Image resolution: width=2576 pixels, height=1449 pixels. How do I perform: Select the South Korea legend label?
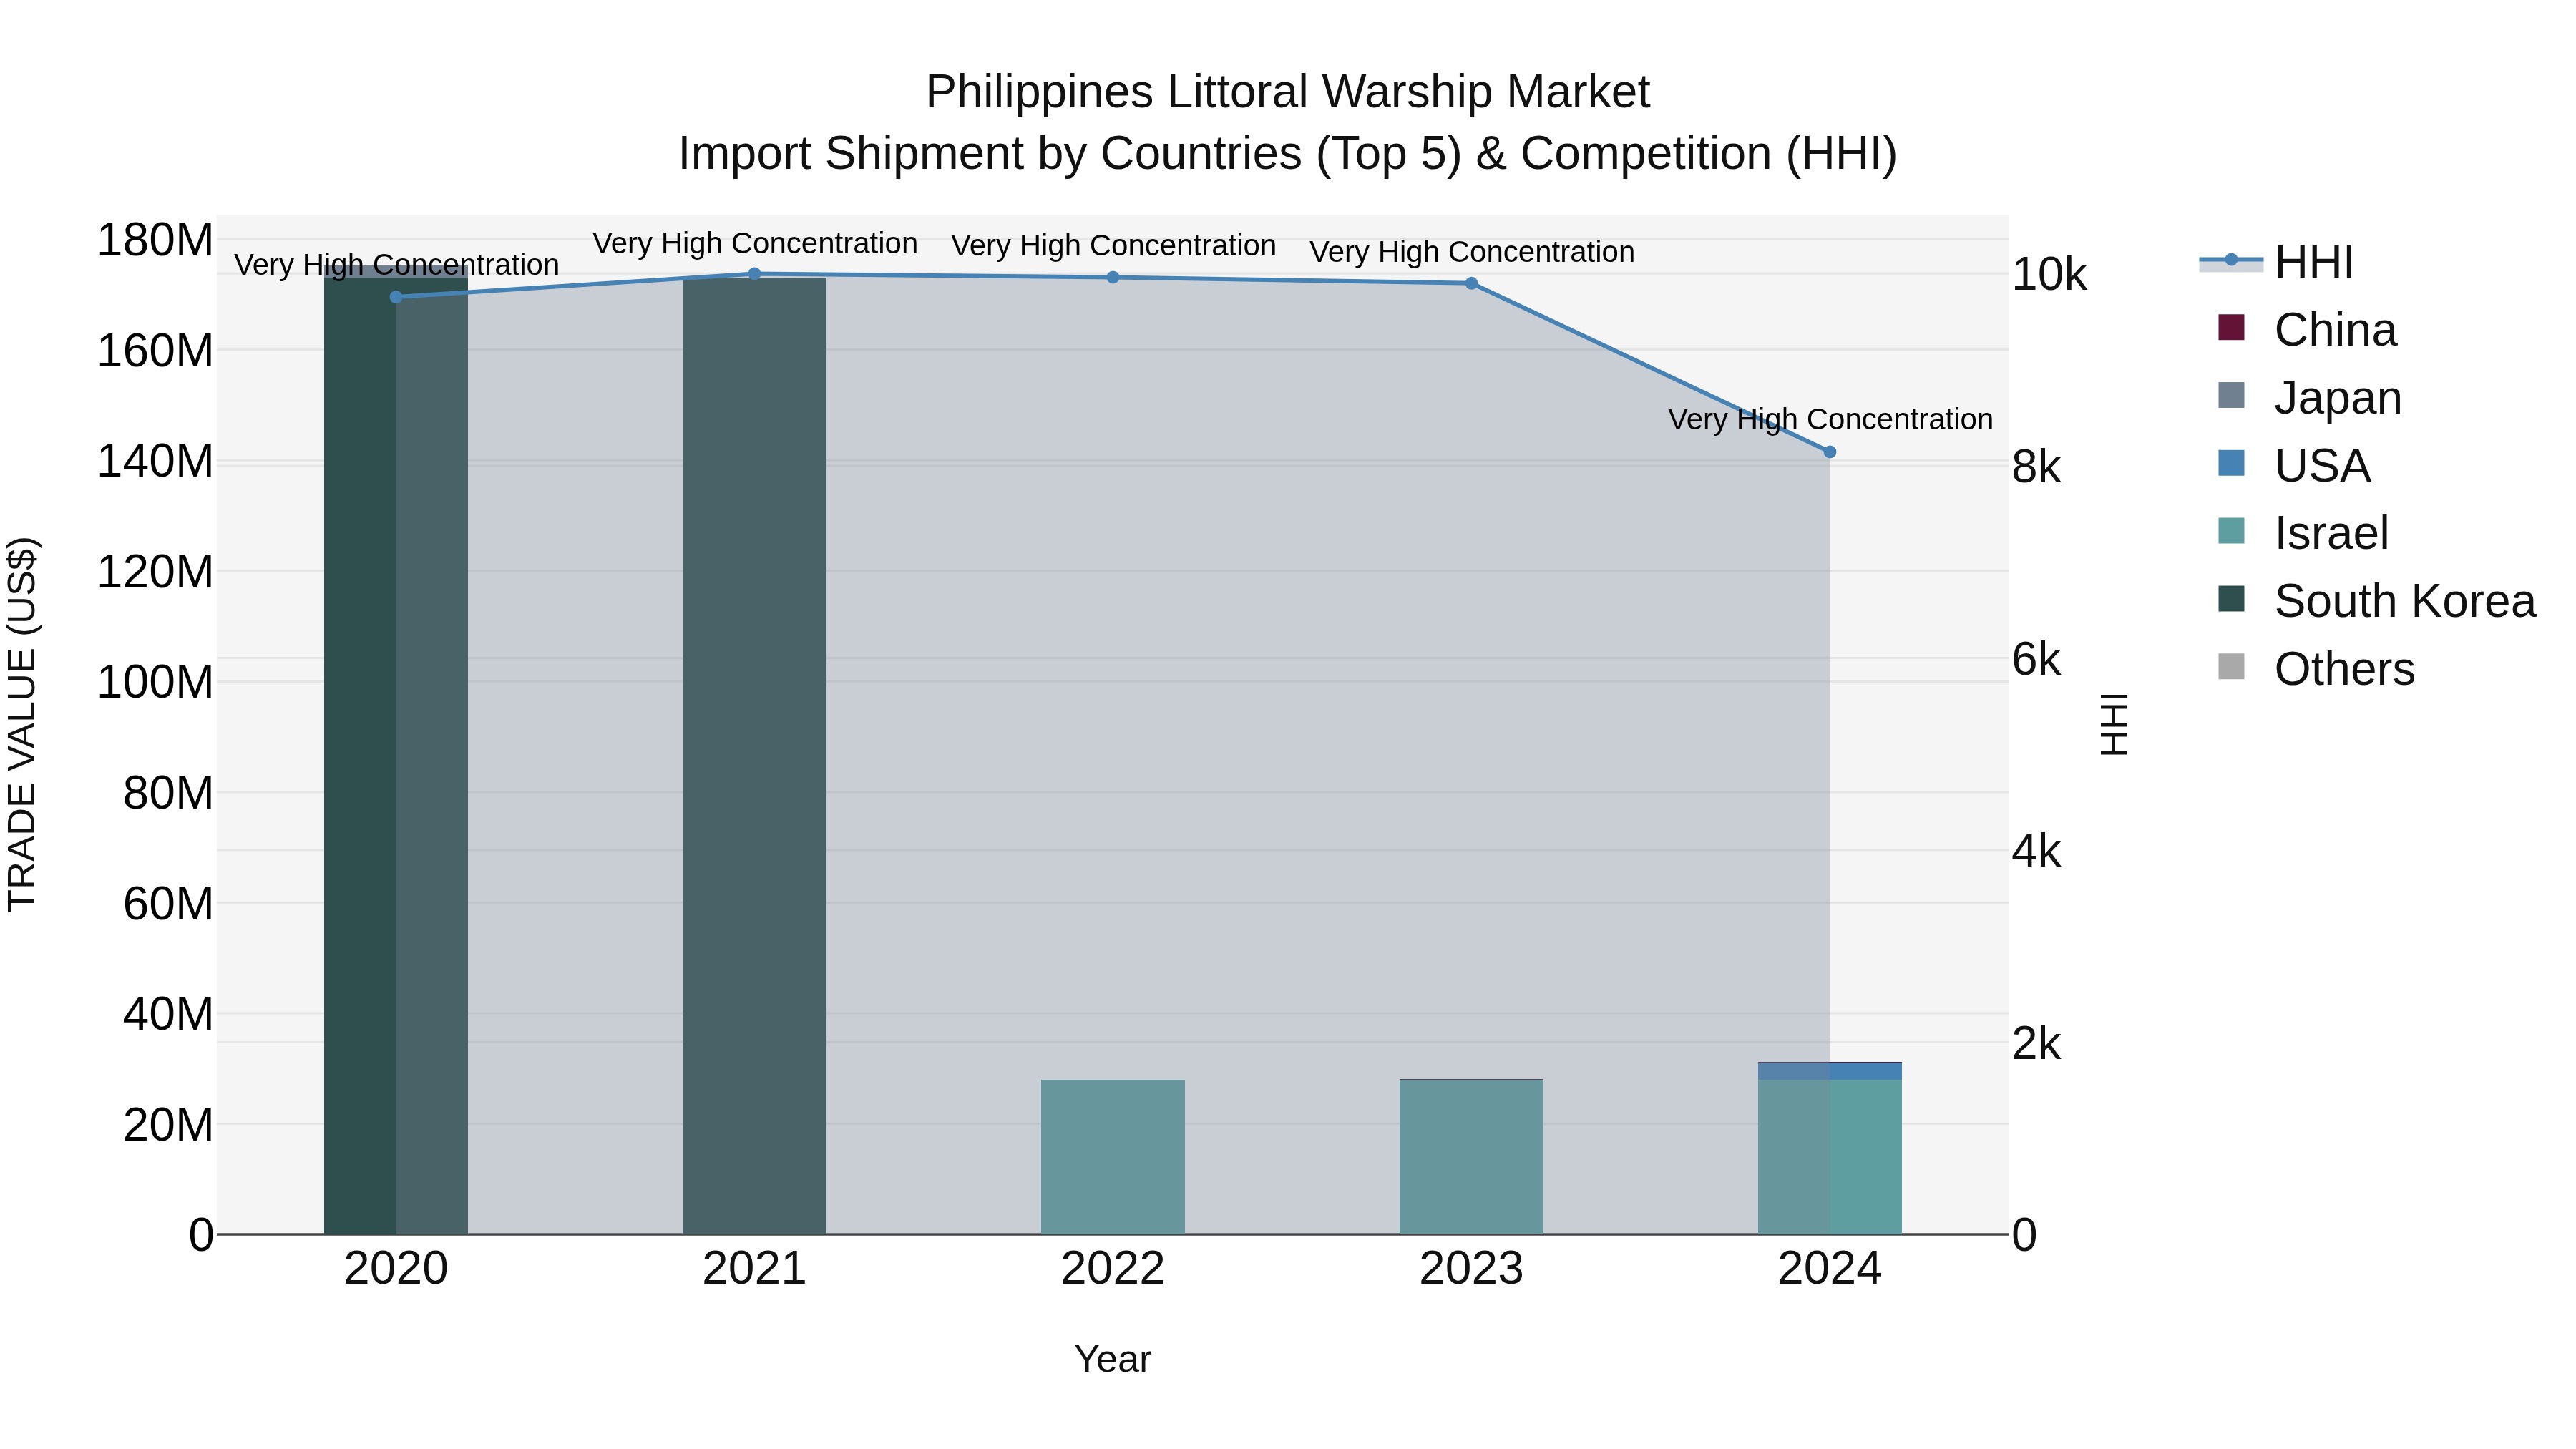[2405, 601]
